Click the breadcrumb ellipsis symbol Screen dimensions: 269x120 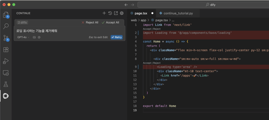coord(173,20)
